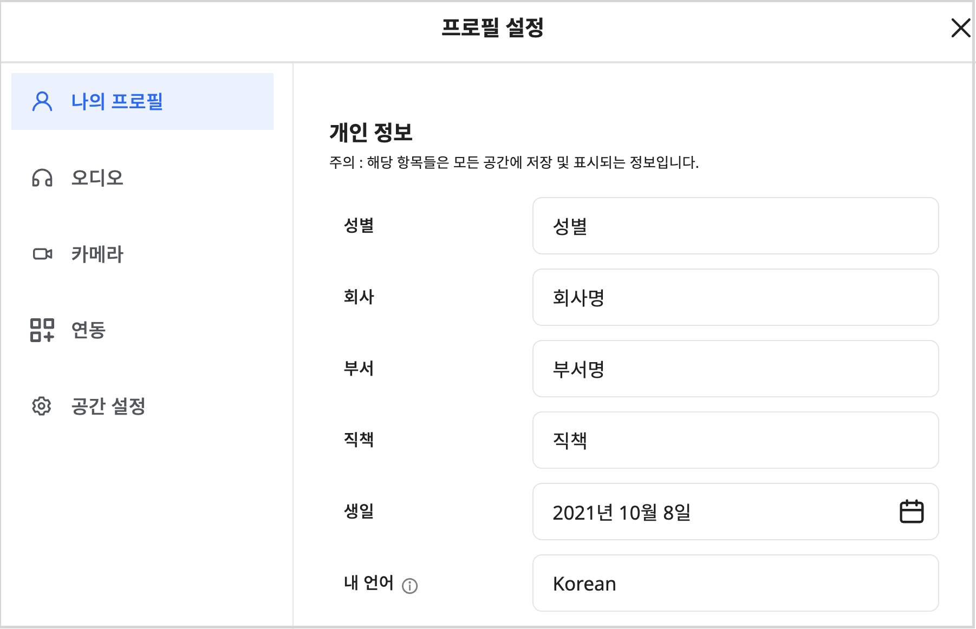Open the birthday date picker showing 2021년 10월 8일
The image size is (976, 629).
click(704, 512)
